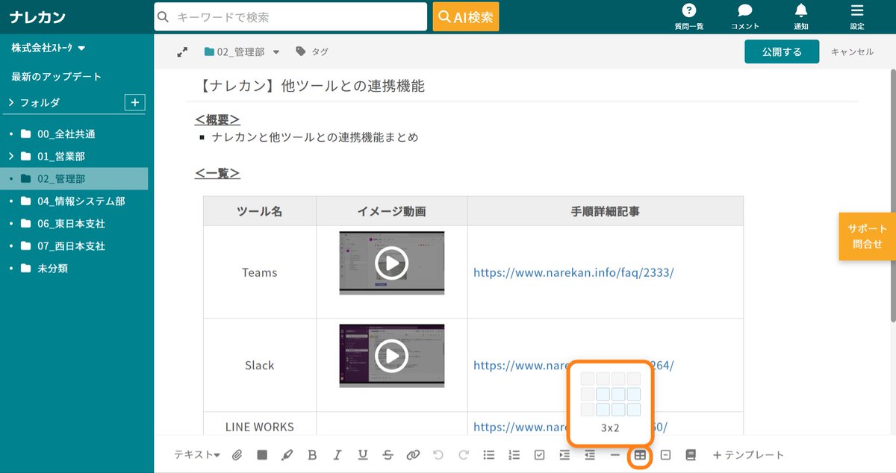896x473 pixels.
Task: Add a new folder with the plus button
Action: [x=134, y=102]
